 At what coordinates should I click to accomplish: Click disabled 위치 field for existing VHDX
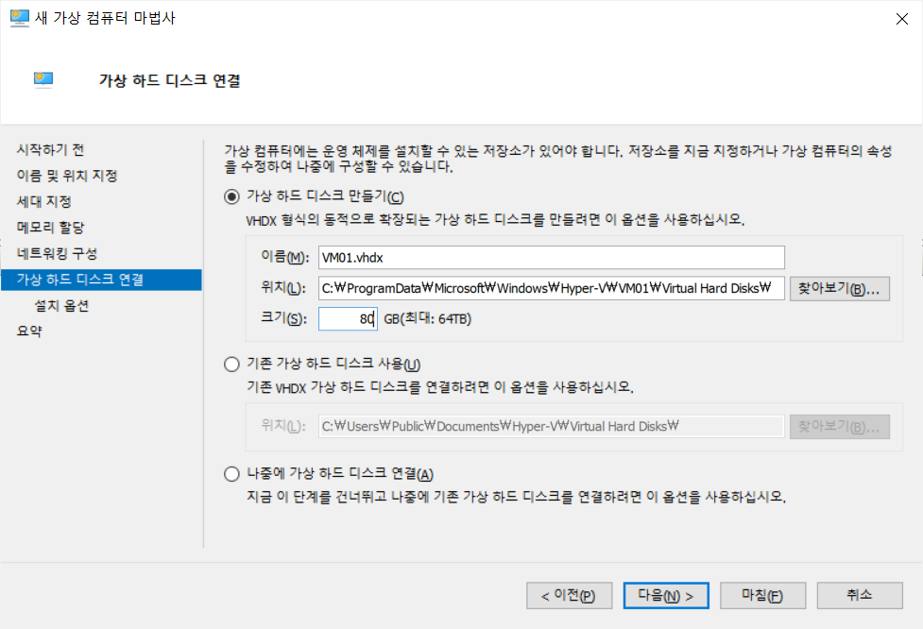click(x=552, y=427)
